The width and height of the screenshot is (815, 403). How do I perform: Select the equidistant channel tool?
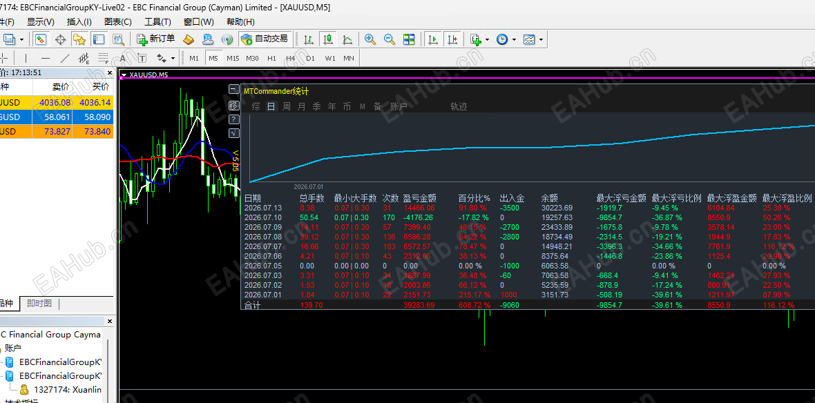[84, 58]
